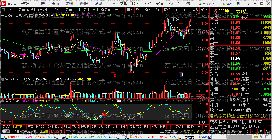The width and height of the screenshot is (272, 140).
Task: Open the 画线 drawing tools
Action: tap(167, 10)
